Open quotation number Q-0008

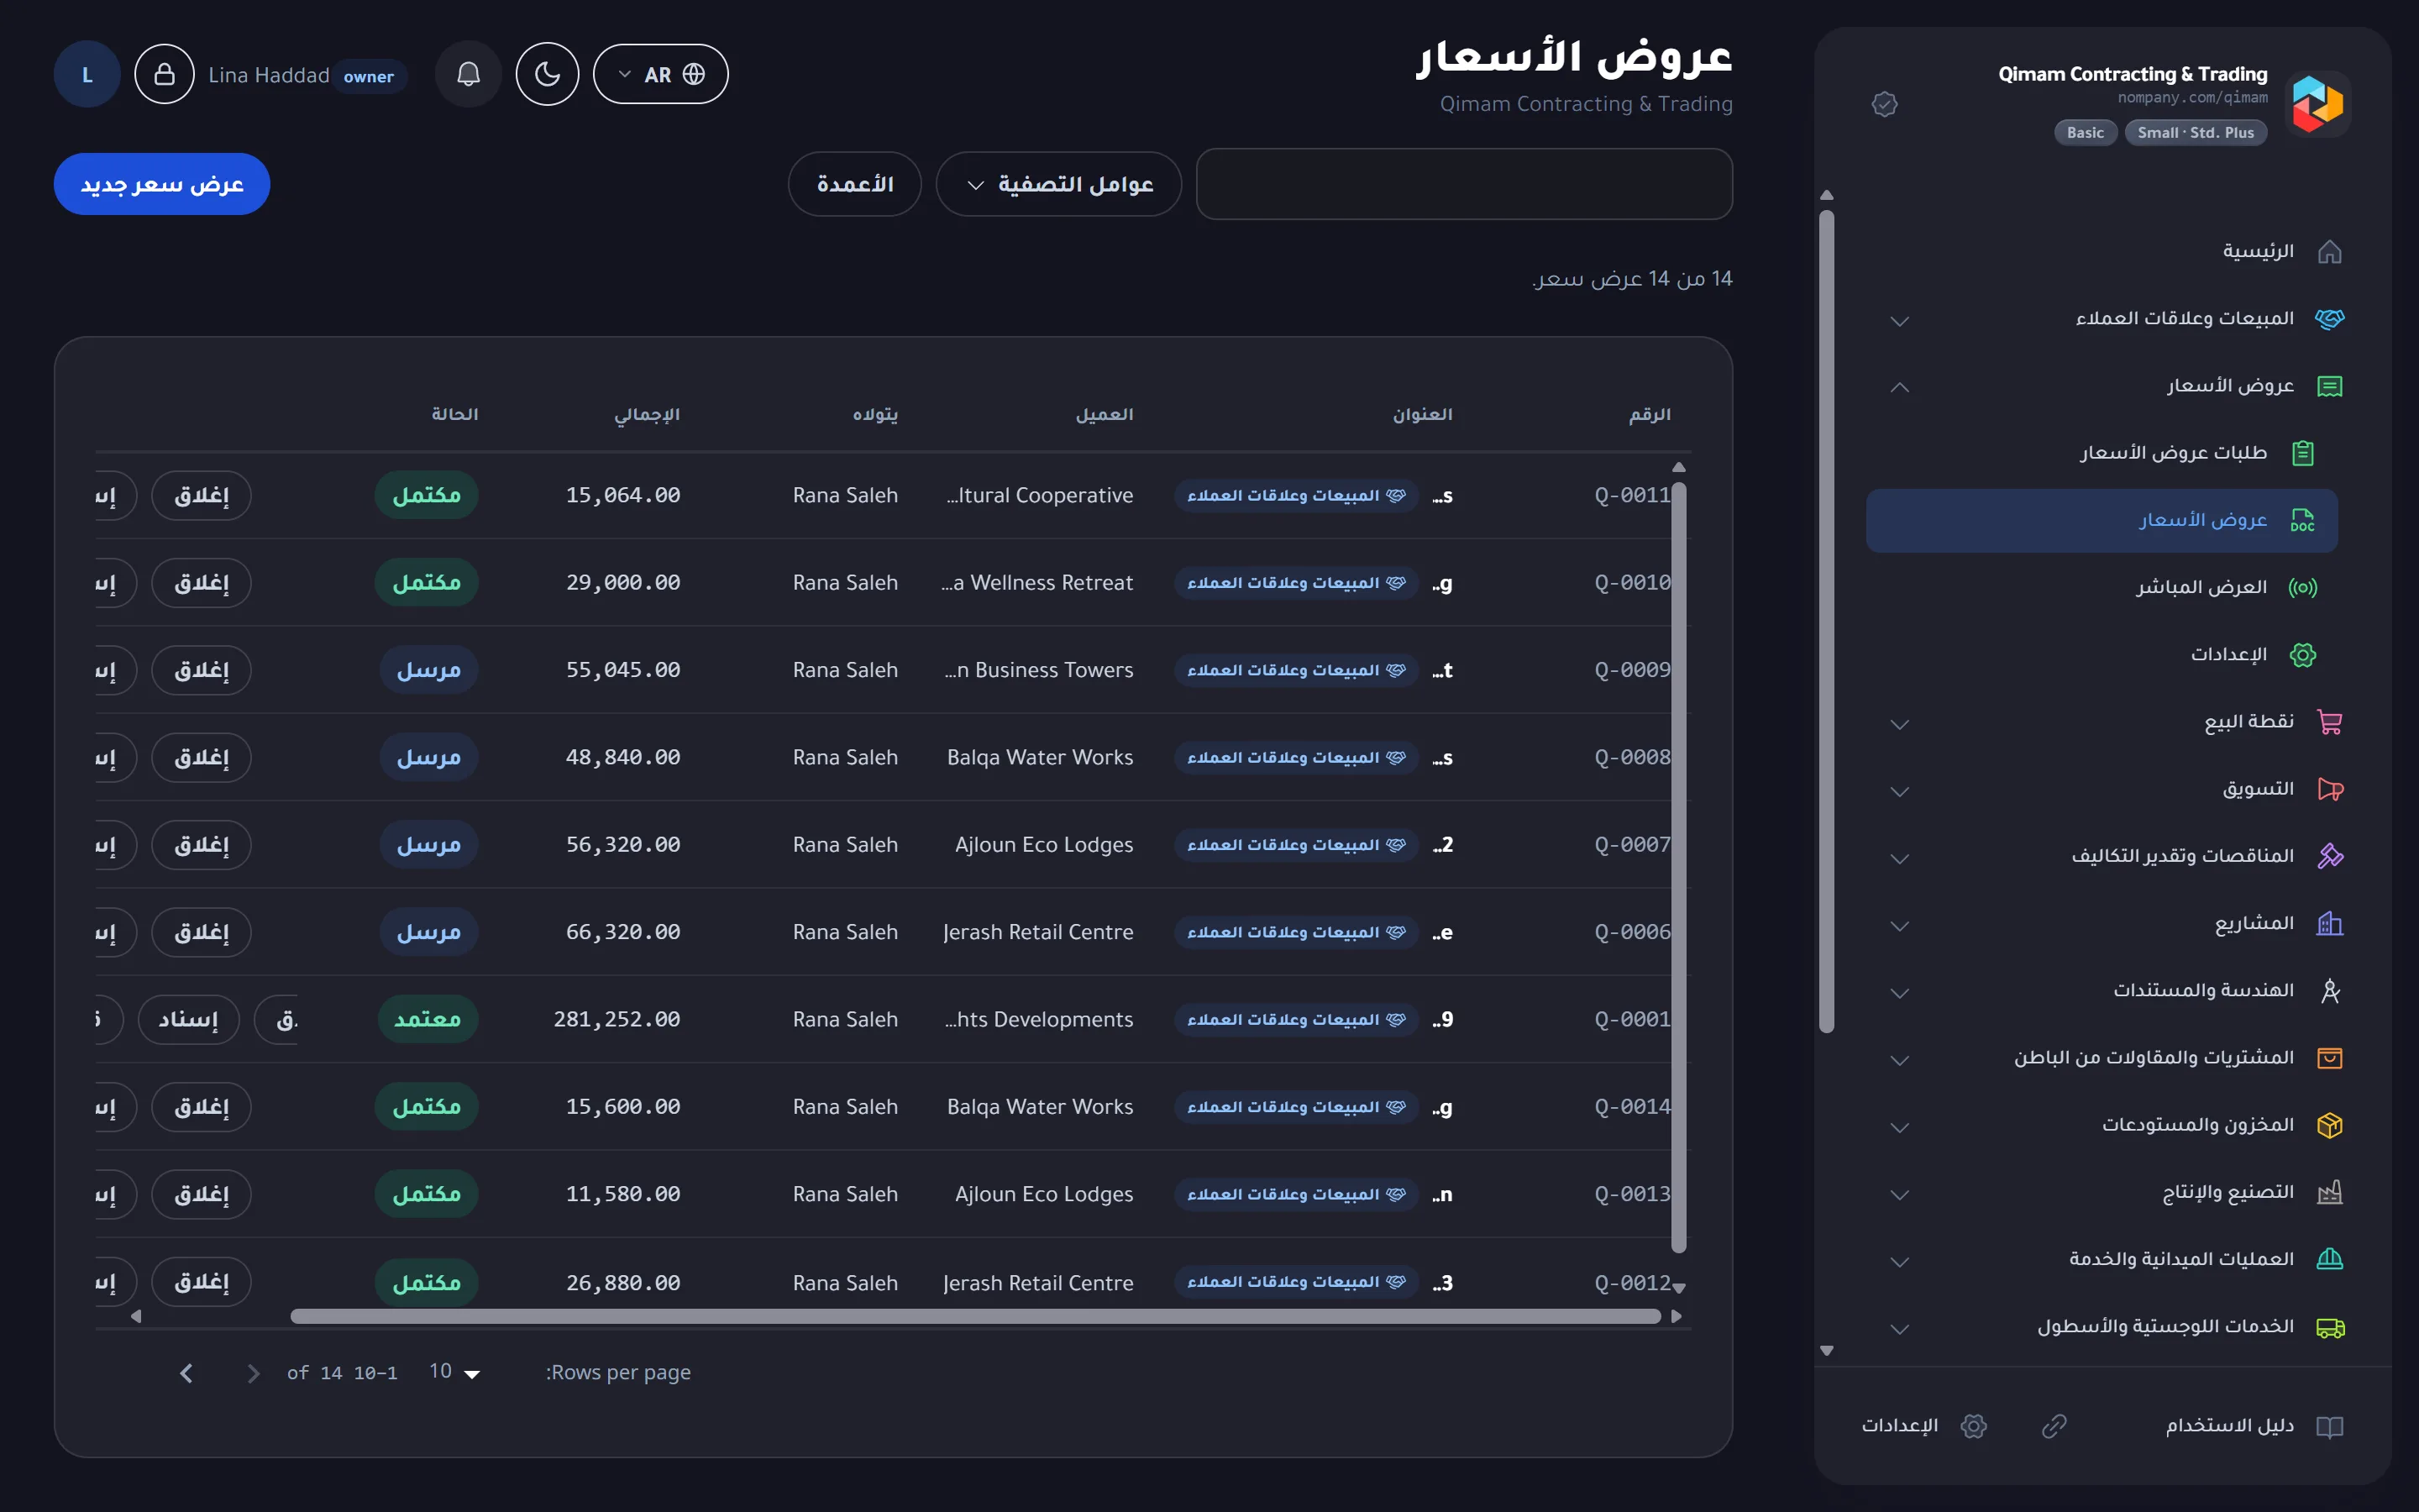click(x=1631, y=757)
